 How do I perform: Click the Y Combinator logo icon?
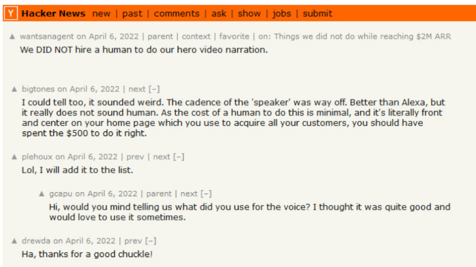click(x=10, y=13)
